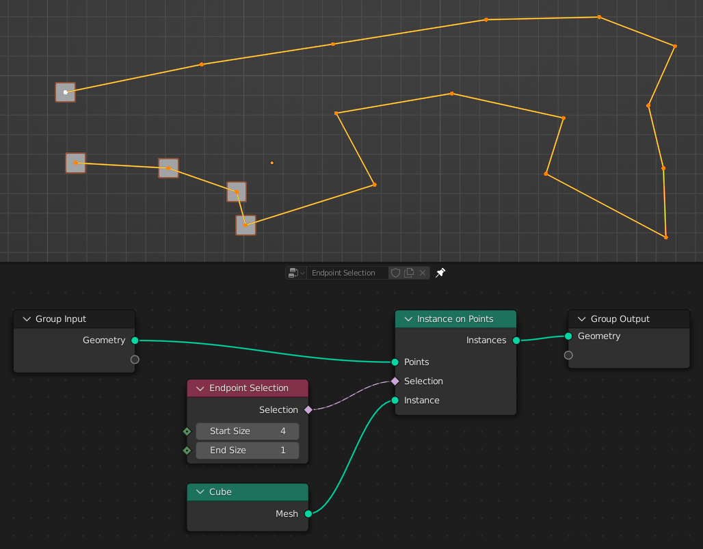Click the Start Size input socket diamond
The height and width of the screenshot is (549, 703).
[187, 431]
